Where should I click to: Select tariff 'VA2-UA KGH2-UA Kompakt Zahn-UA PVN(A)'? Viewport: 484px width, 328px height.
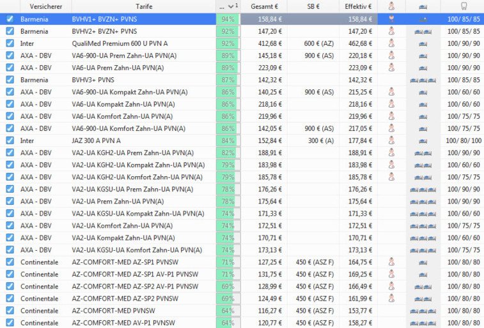click(x=138, y=165)
